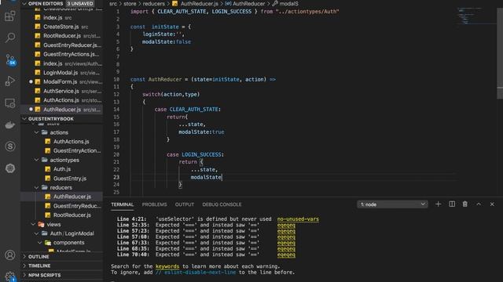Select the terminal instance dropdown '1: node'
Viewport: 503px width, 282px height.
(392, 204)
